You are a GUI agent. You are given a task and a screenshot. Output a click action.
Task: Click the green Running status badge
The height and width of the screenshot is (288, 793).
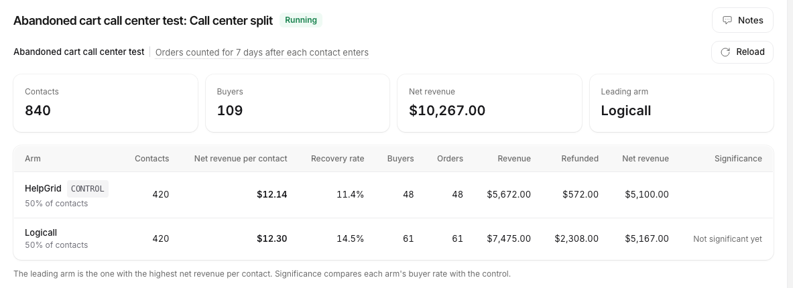pyautogui.click(x=301, y=20)
